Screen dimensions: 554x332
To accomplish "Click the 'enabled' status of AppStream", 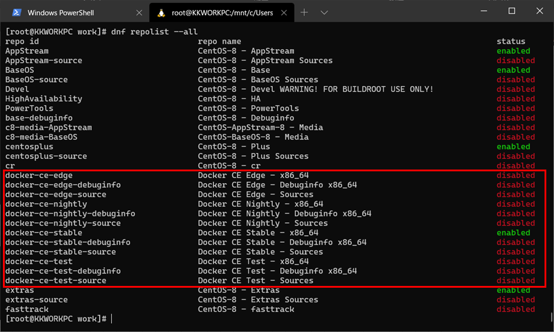I will point(513,51).
